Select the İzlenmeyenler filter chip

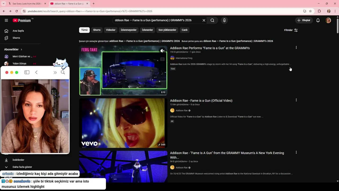pyautogui.click(x=129, y=30)
